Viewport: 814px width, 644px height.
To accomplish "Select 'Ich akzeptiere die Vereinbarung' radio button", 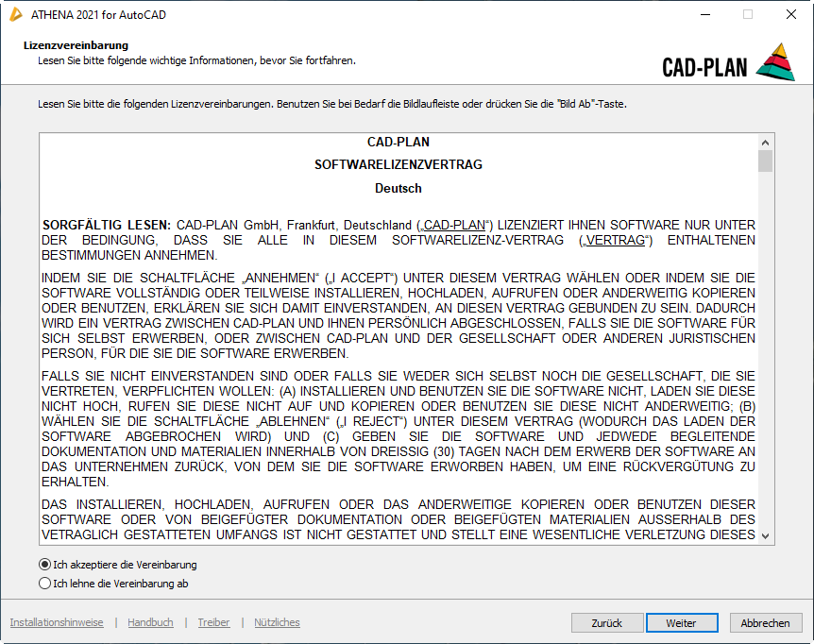I will pos(44,565).
